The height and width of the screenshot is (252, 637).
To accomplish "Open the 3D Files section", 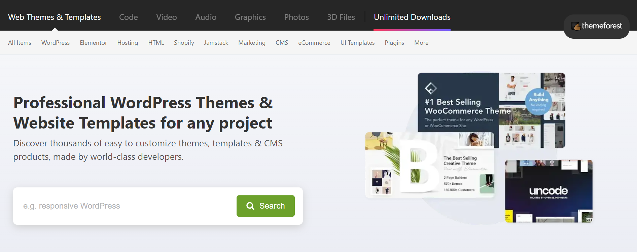I will [341, 17].
